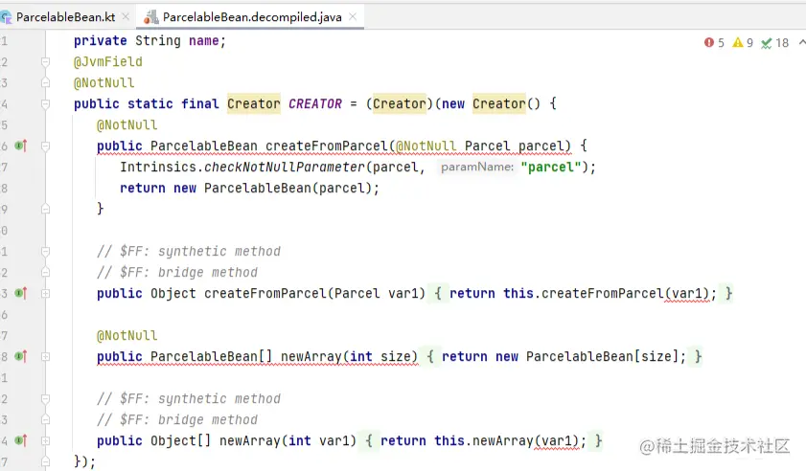
Task: Click underlined var1 in this.createFromParcel call
Action: 687,294
